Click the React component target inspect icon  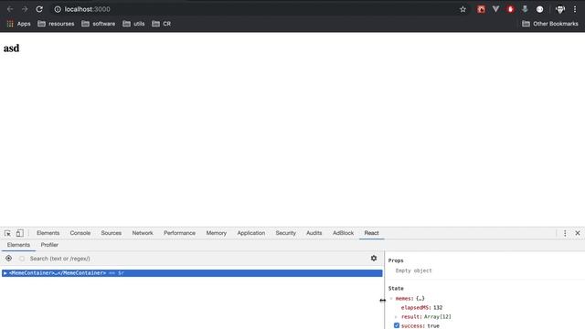pos(8,258)
